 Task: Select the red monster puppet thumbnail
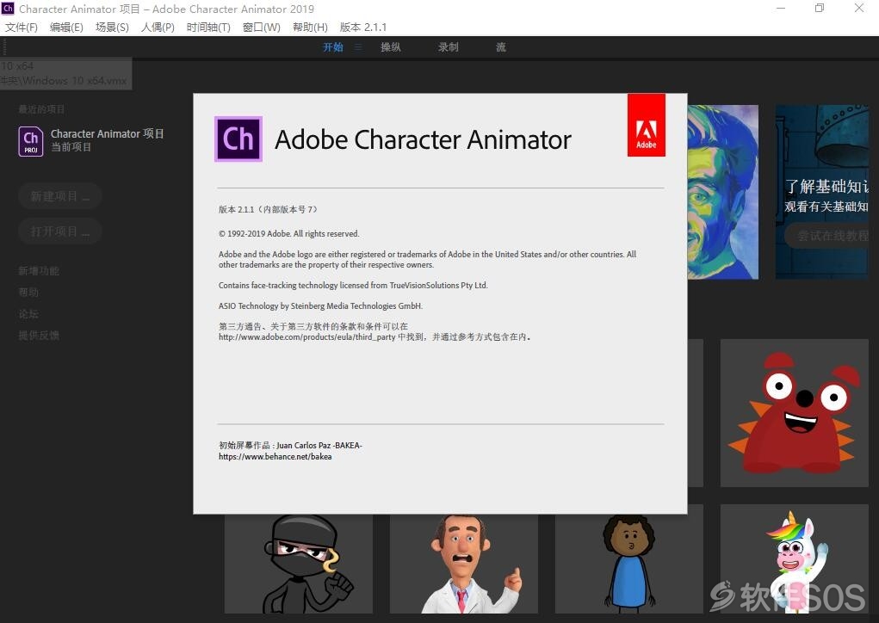click(795, 413)
